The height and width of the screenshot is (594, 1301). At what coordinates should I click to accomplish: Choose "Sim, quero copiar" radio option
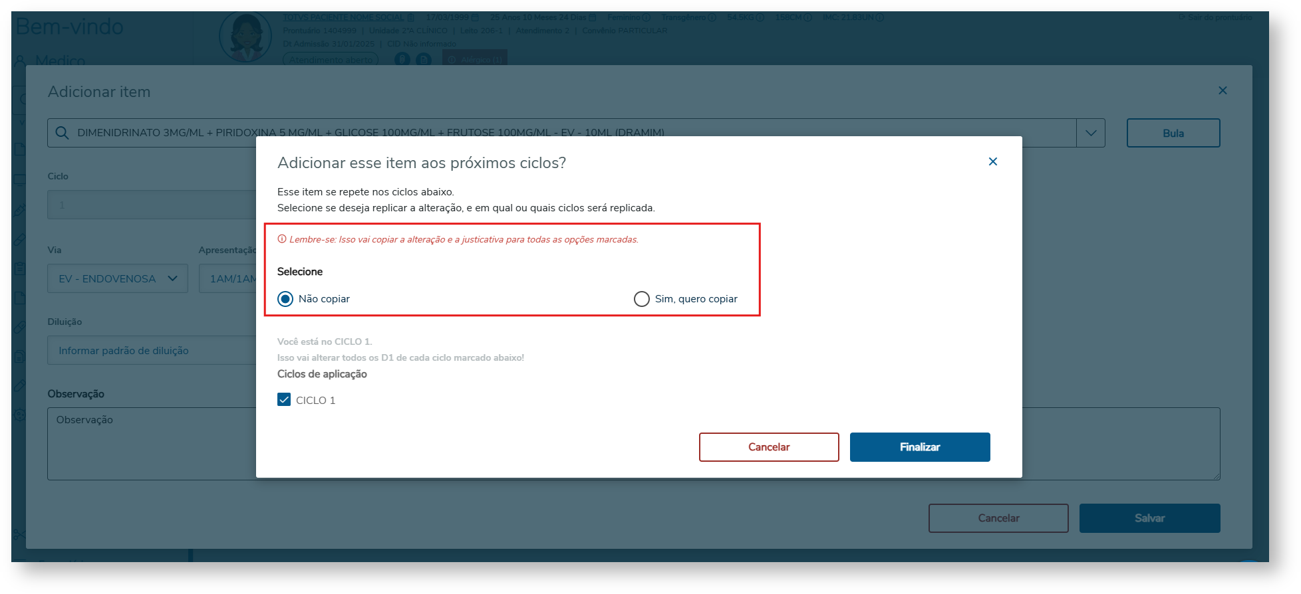point(642,299)
